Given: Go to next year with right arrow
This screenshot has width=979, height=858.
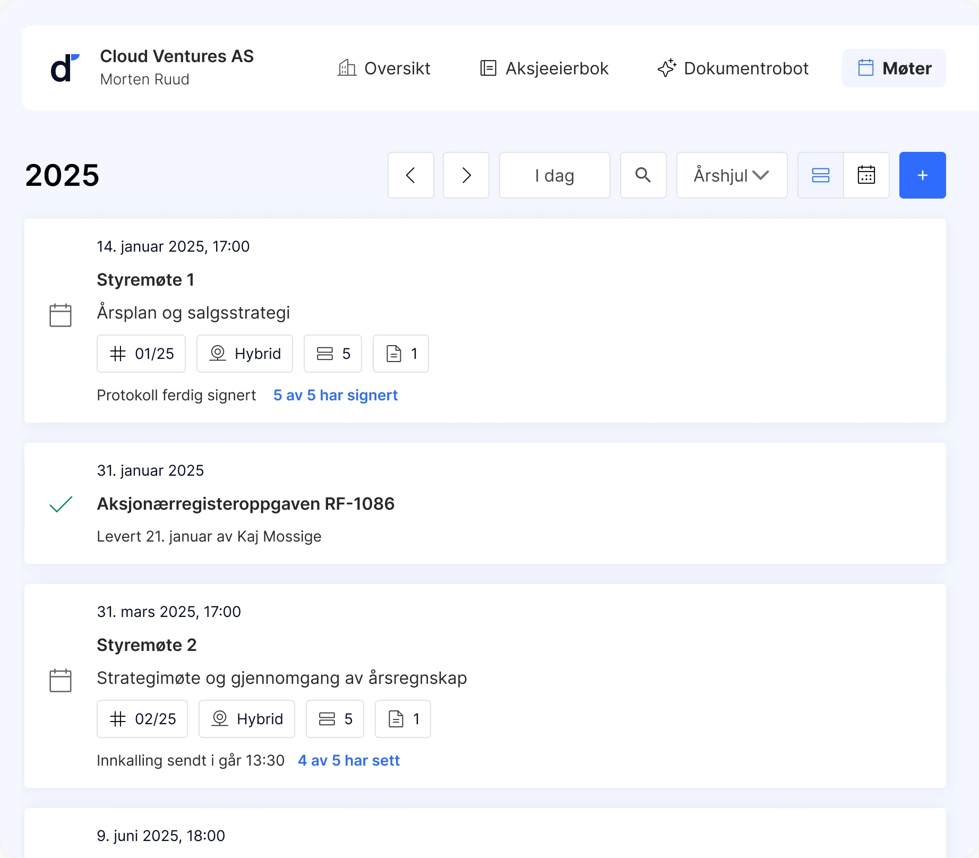Looking at the screenshot, I should [466, 175].
